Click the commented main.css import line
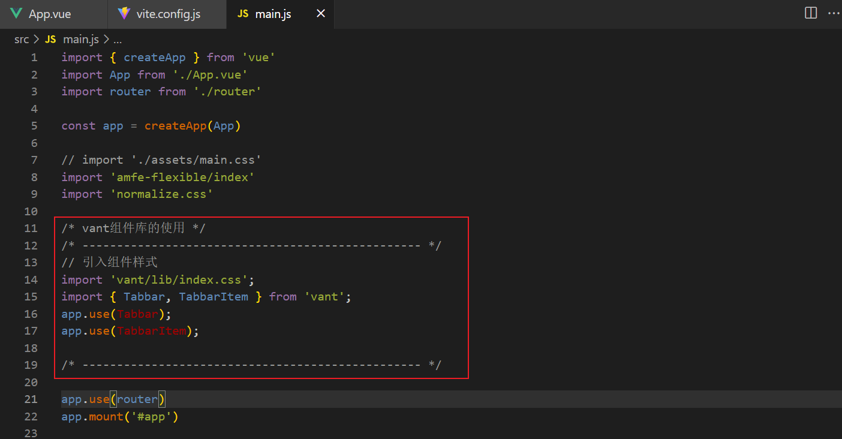The image size is (842, 439). (x=161, y=160)
